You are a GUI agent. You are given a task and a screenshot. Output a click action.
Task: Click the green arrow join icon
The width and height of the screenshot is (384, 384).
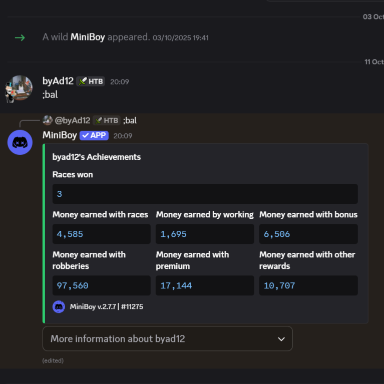pos(20,38)
